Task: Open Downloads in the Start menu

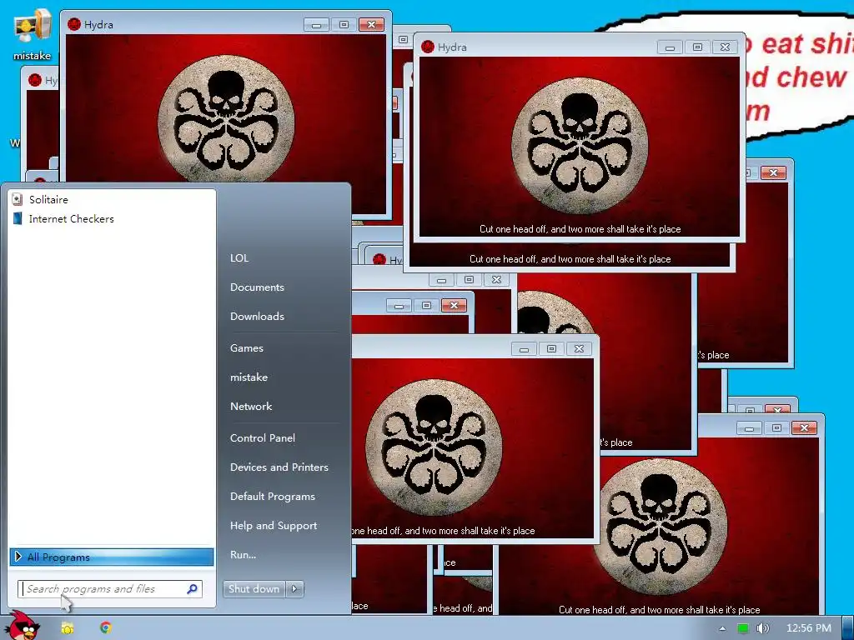Action: (257, 316)
